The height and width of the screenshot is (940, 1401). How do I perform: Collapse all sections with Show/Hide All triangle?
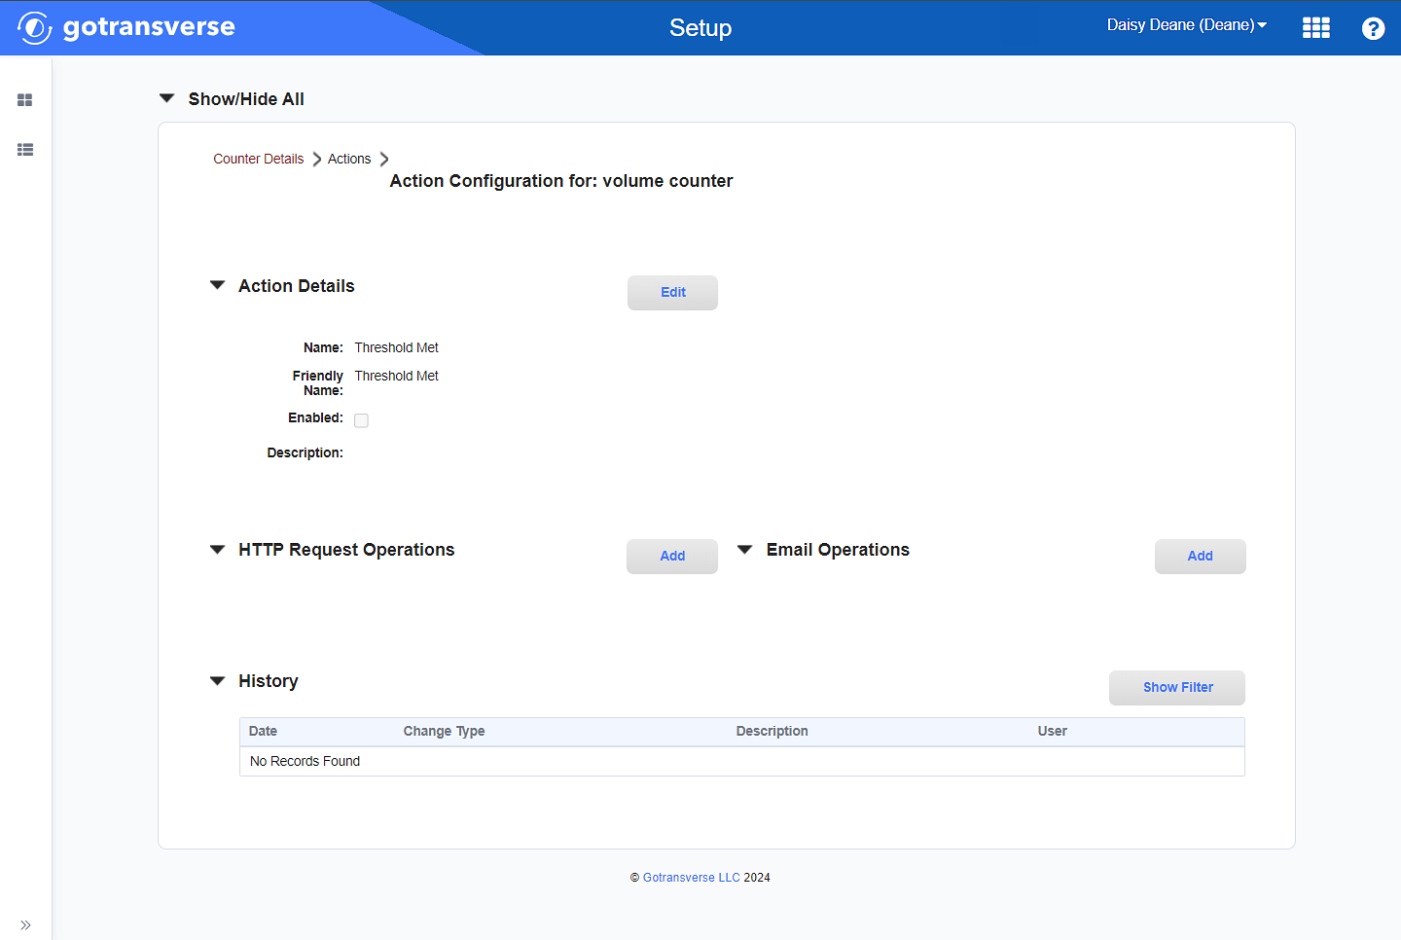(x=167, y=98)
